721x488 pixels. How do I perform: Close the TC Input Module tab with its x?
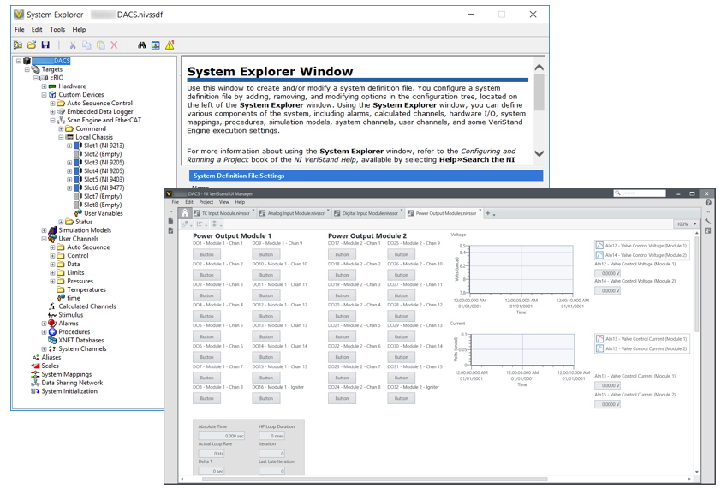pos(253,211)
